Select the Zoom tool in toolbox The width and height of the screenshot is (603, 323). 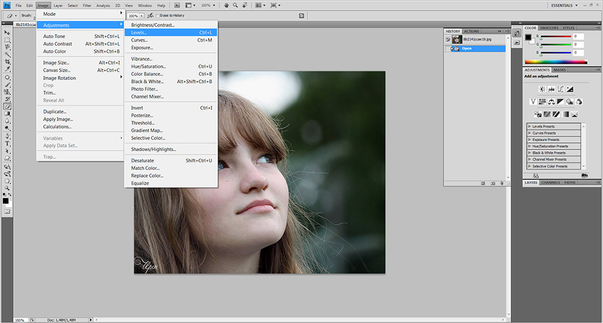click(7, 188)
